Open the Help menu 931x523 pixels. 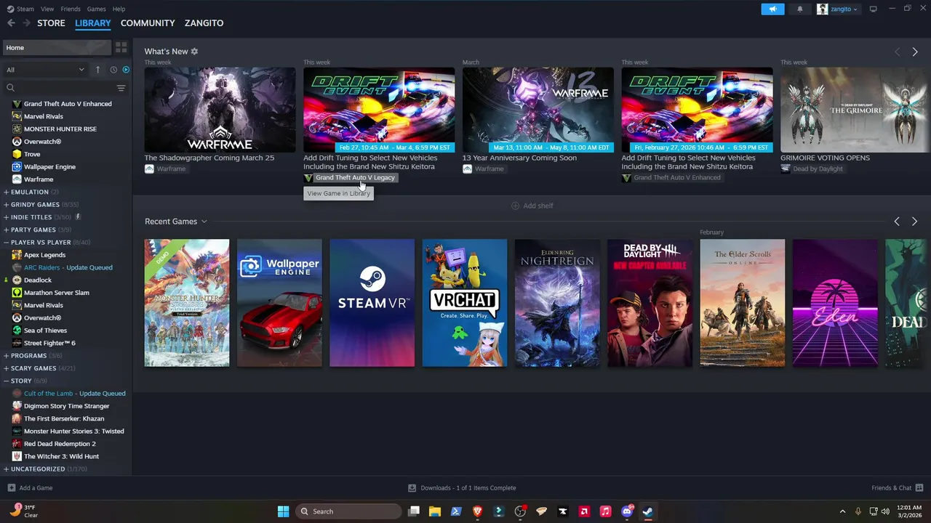119,9
